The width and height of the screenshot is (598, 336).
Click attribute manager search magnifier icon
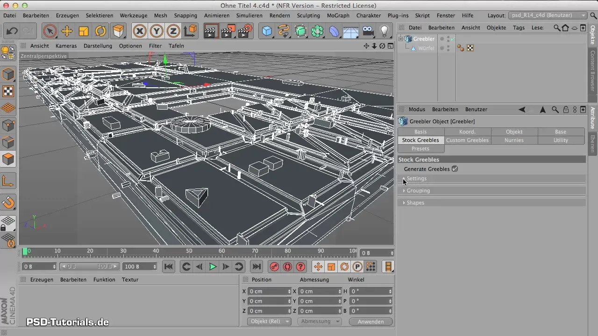[x=555, y=110]
